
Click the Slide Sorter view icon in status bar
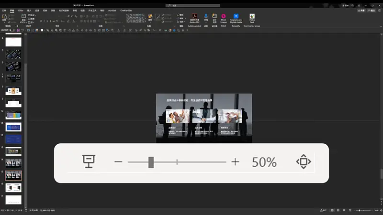[x=338, y=210]
